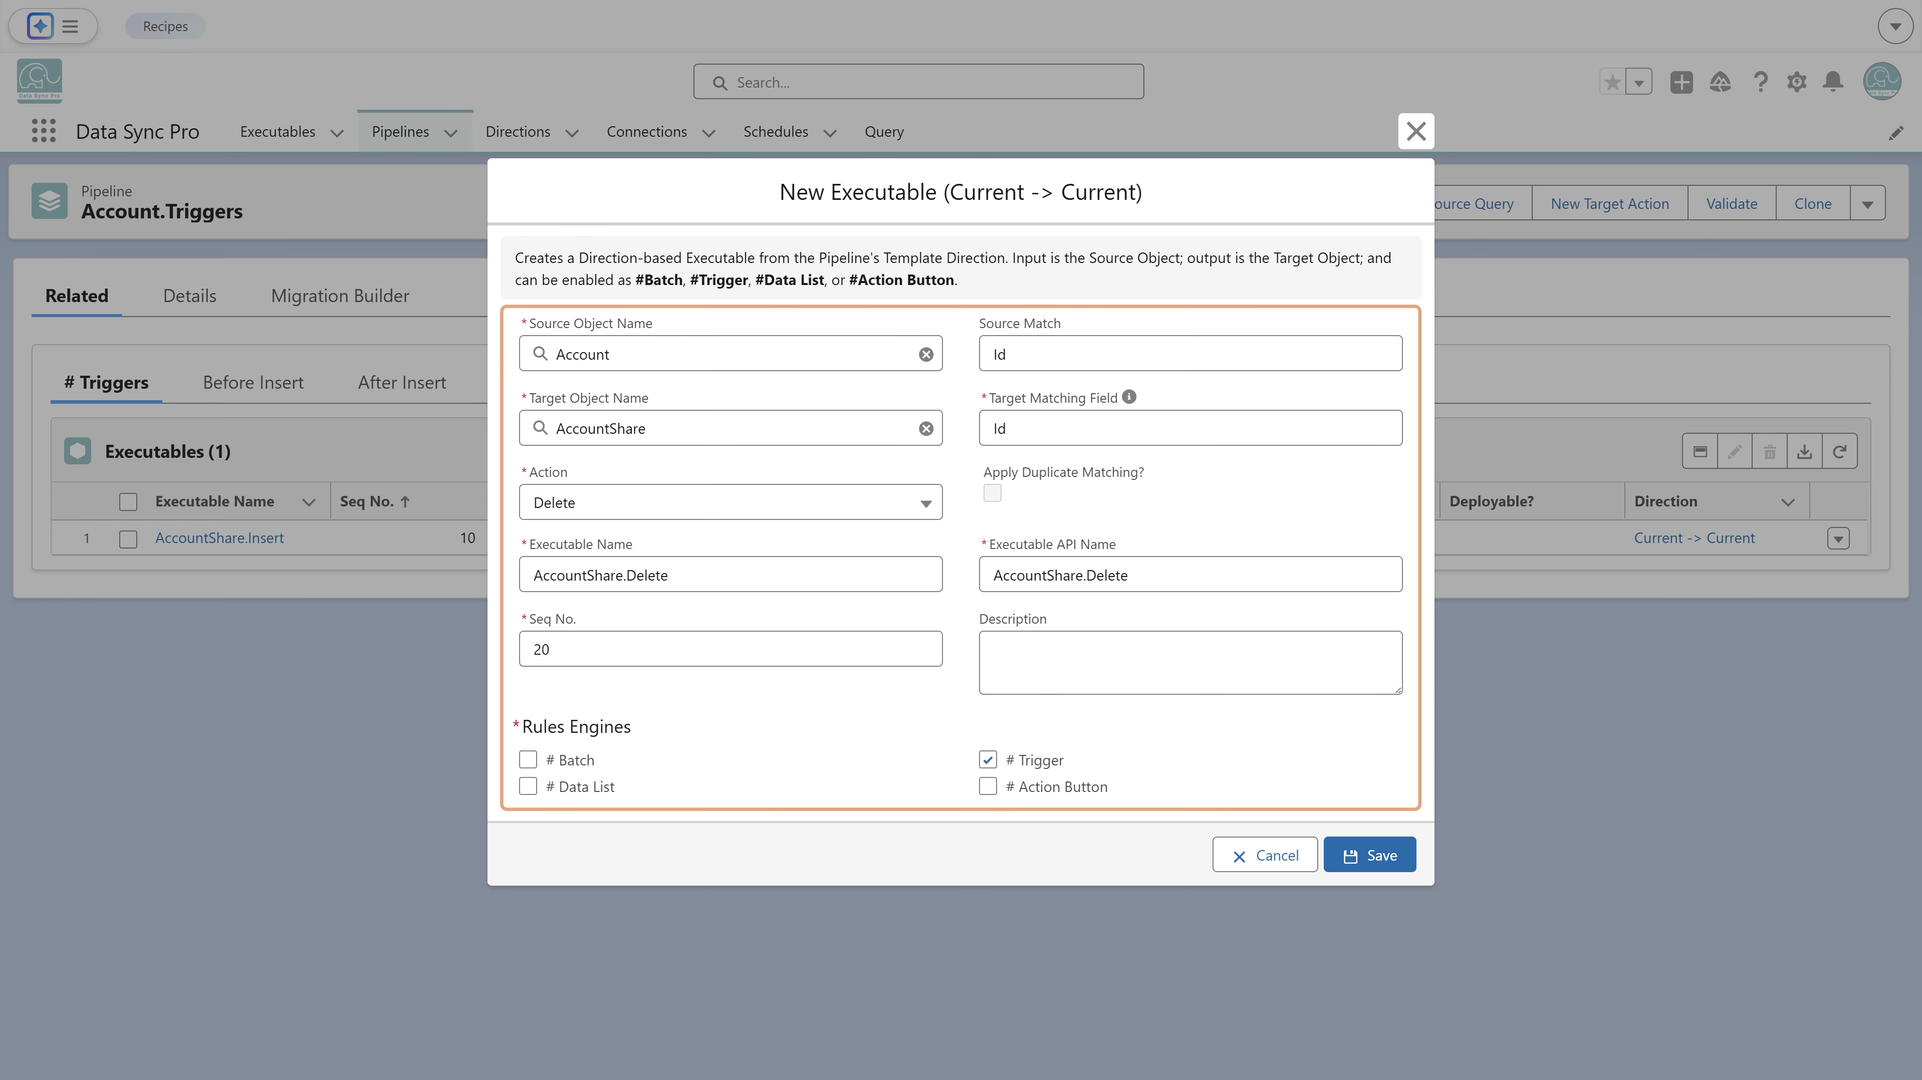Clear the AccountShare target object value
Viewport: 1922px width, 1080px height.
(x=926, y=429)
